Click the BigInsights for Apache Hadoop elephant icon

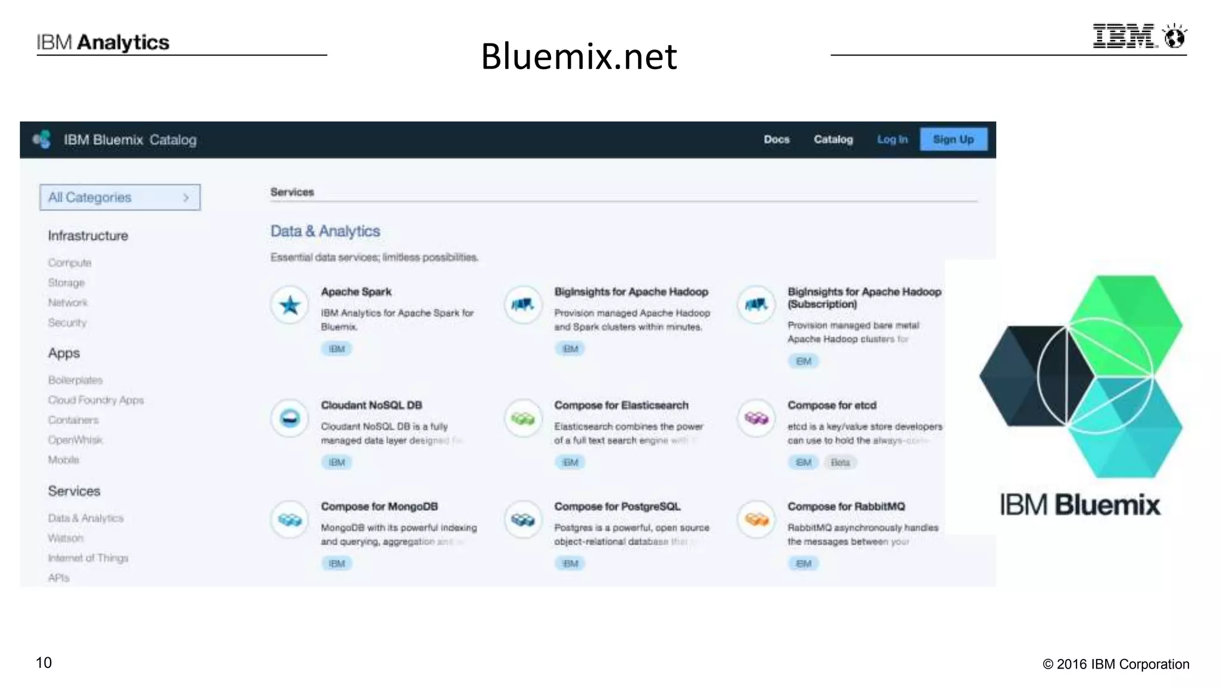pos(522,305)
